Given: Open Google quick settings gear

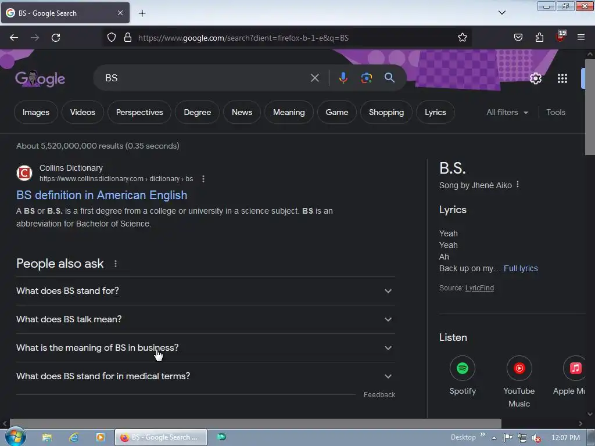Looking at the screenshot, I should [x=535, y=78].
